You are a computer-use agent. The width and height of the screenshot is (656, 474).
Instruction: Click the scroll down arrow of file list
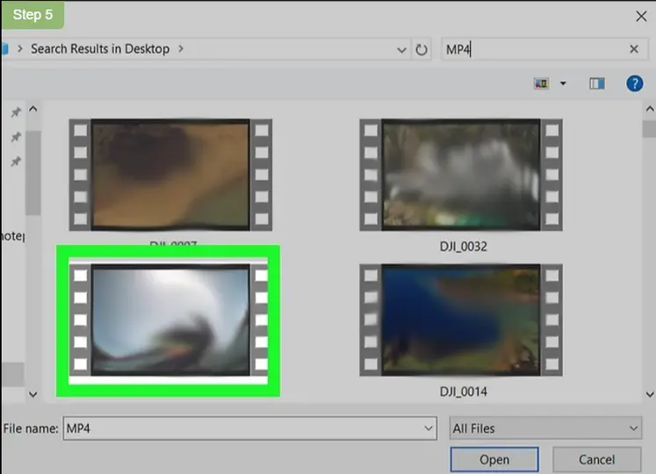pyautogui.click(x=649, y=395)
